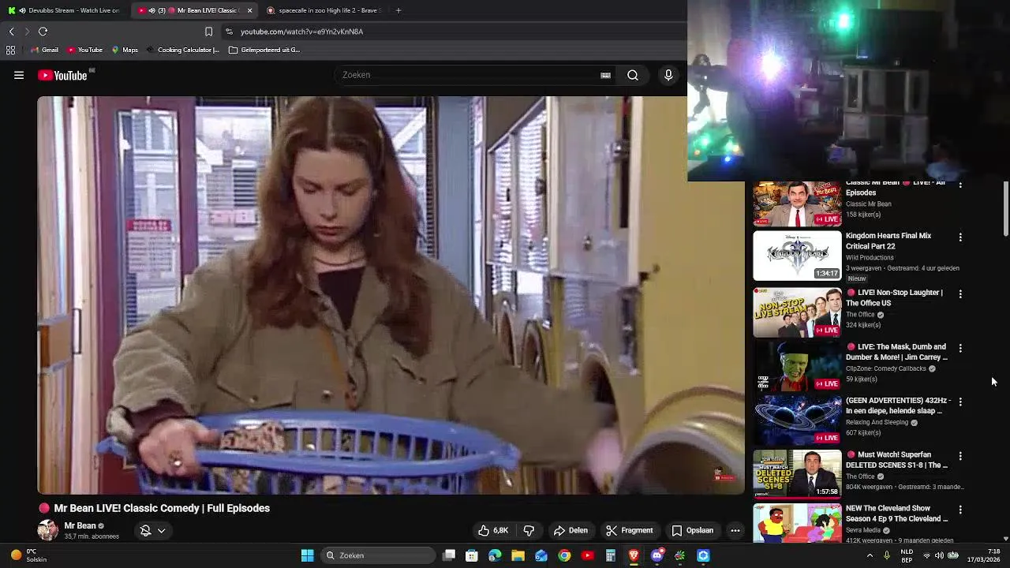Open options for The Mask Jim Carrey stream

[960, 348]
